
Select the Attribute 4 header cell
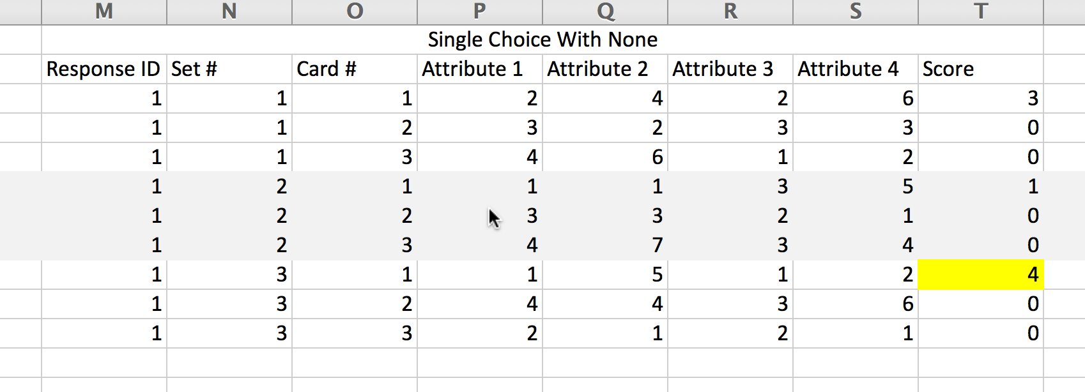pos(856,69)
